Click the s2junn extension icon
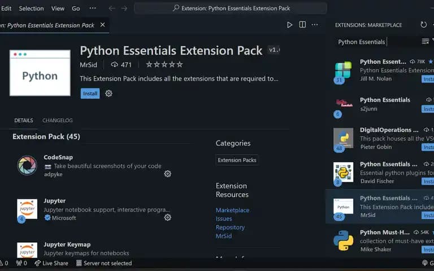This screenshot has width=434, height=271. point(344,103)
